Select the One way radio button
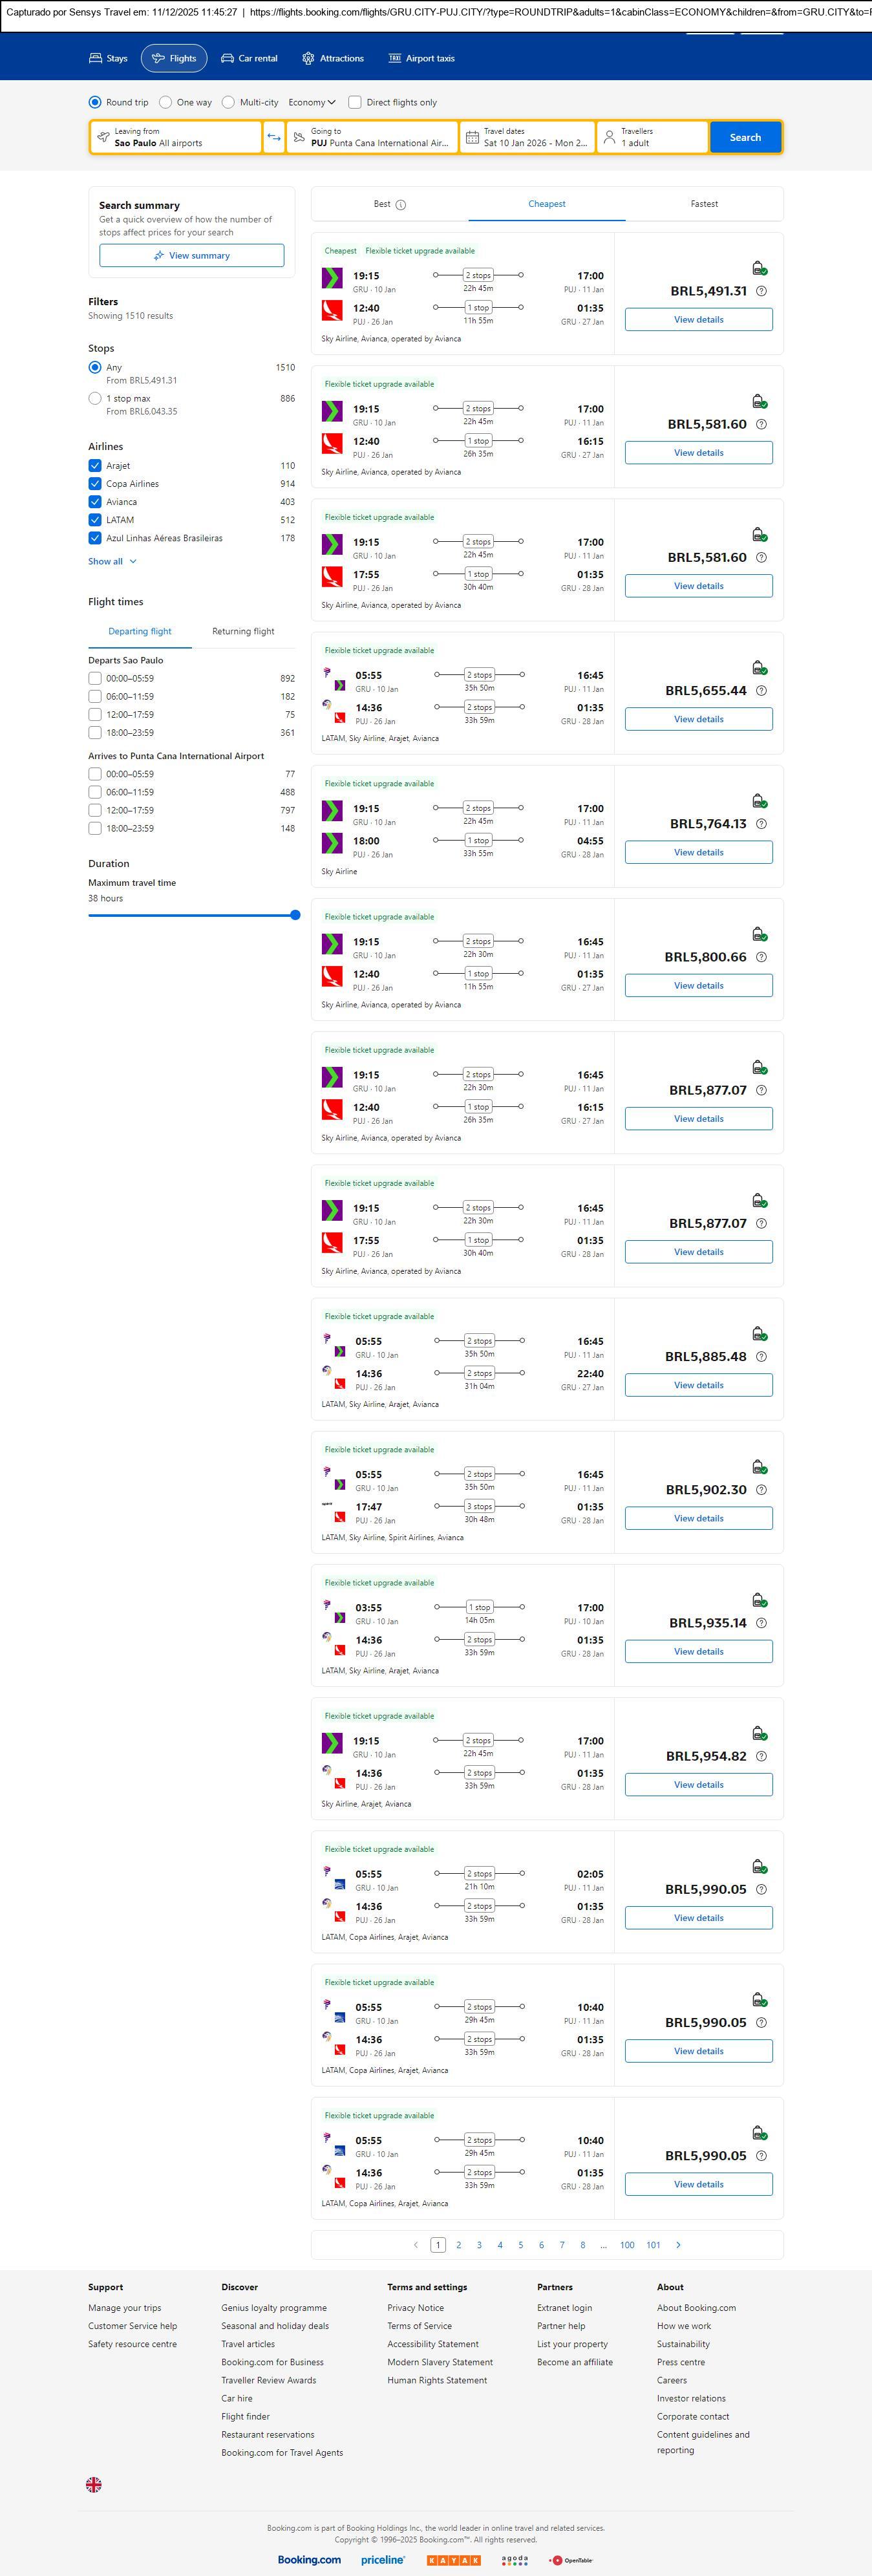 (166, 102)
